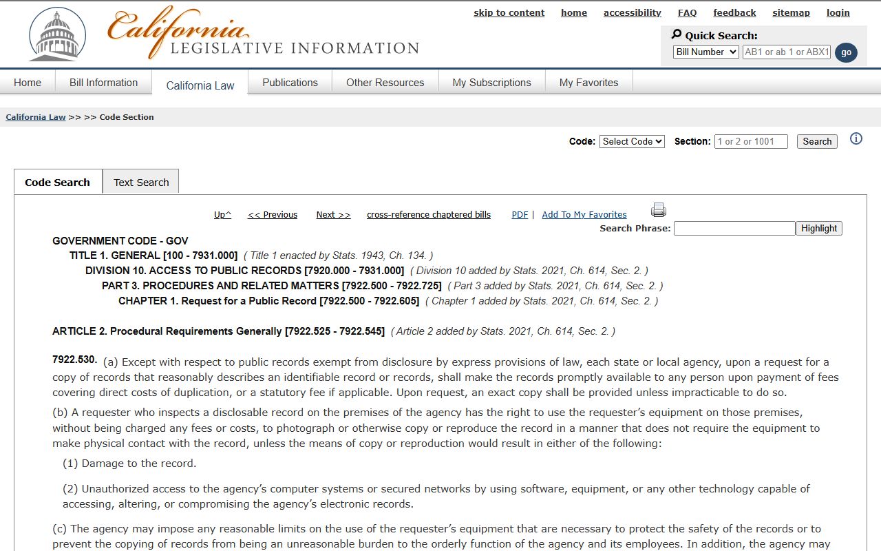Viewport: 881px width, 551px height.
Task: Follow the skip to content link
Action: point(509,12)
